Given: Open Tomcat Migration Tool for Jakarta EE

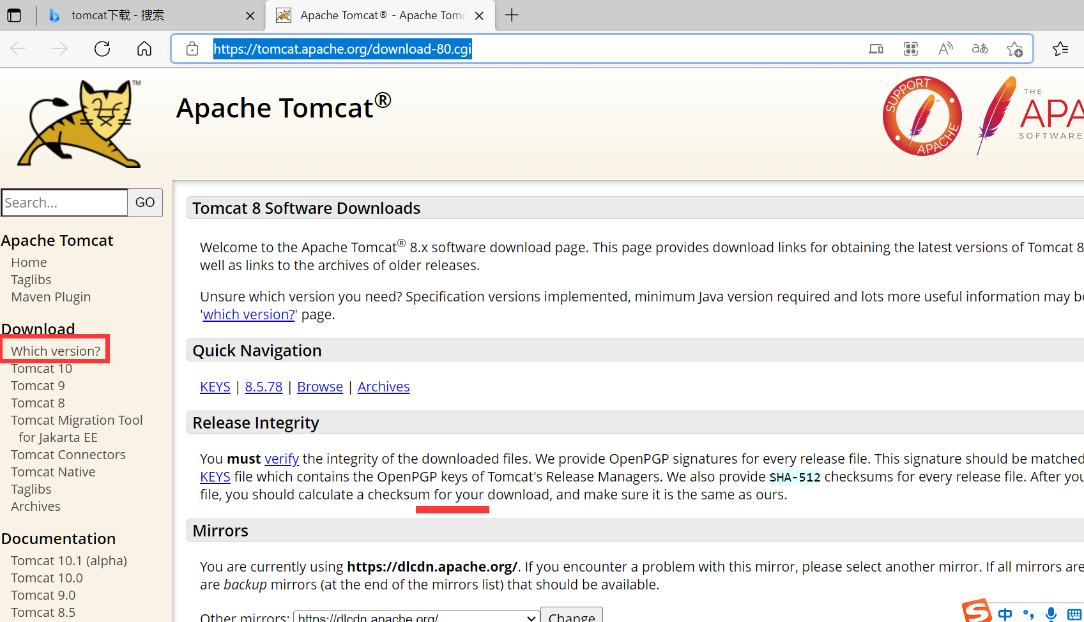Looking at the screenshot, I should tap(77, 429).
